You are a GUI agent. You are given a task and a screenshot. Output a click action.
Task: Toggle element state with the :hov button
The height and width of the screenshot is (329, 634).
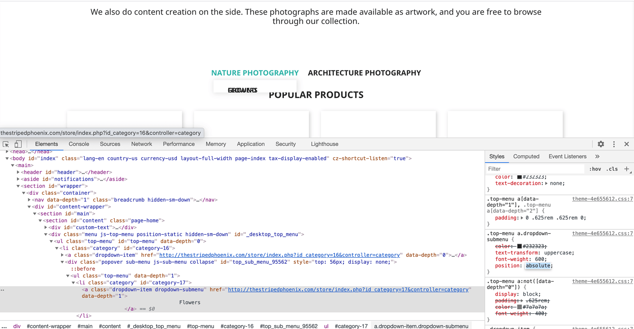594,169
